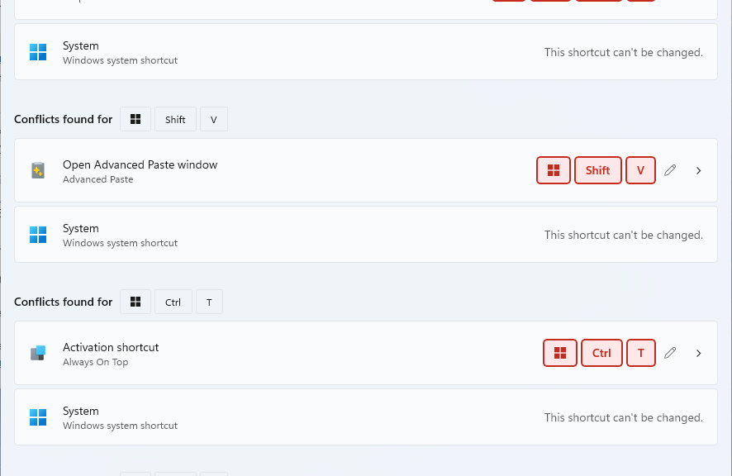Click can't be changed note below Always On Top
Viewport: 732px width, 476px height.
pos(624,417)
